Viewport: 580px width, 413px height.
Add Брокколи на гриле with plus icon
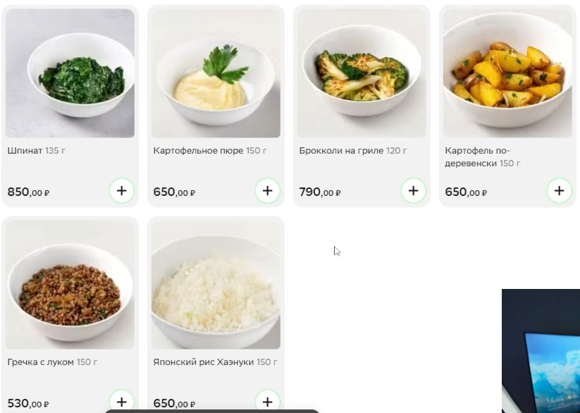click(x=413, y=190)
